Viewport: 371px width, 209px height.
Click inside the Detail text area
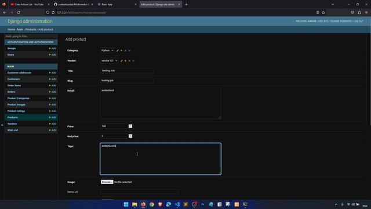click(x=161, y=103)
